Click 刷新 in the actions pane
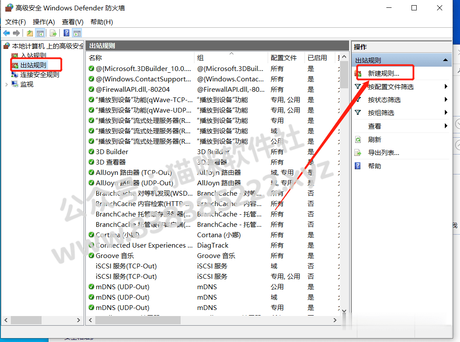This screenshot has width=460, height=342. [374, 140]
